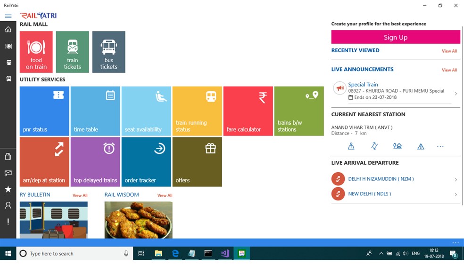Open the bus tickets tile
Viewport: 464px width, 271px height.
click(108, 52)
